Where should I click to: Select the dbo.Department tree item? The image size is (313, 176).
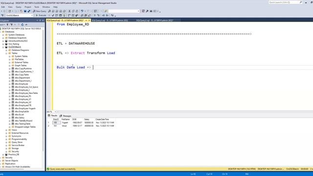(x=22, y=78)
